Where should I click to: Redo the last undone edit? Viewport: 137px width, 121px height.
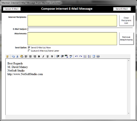pos(81,56)
